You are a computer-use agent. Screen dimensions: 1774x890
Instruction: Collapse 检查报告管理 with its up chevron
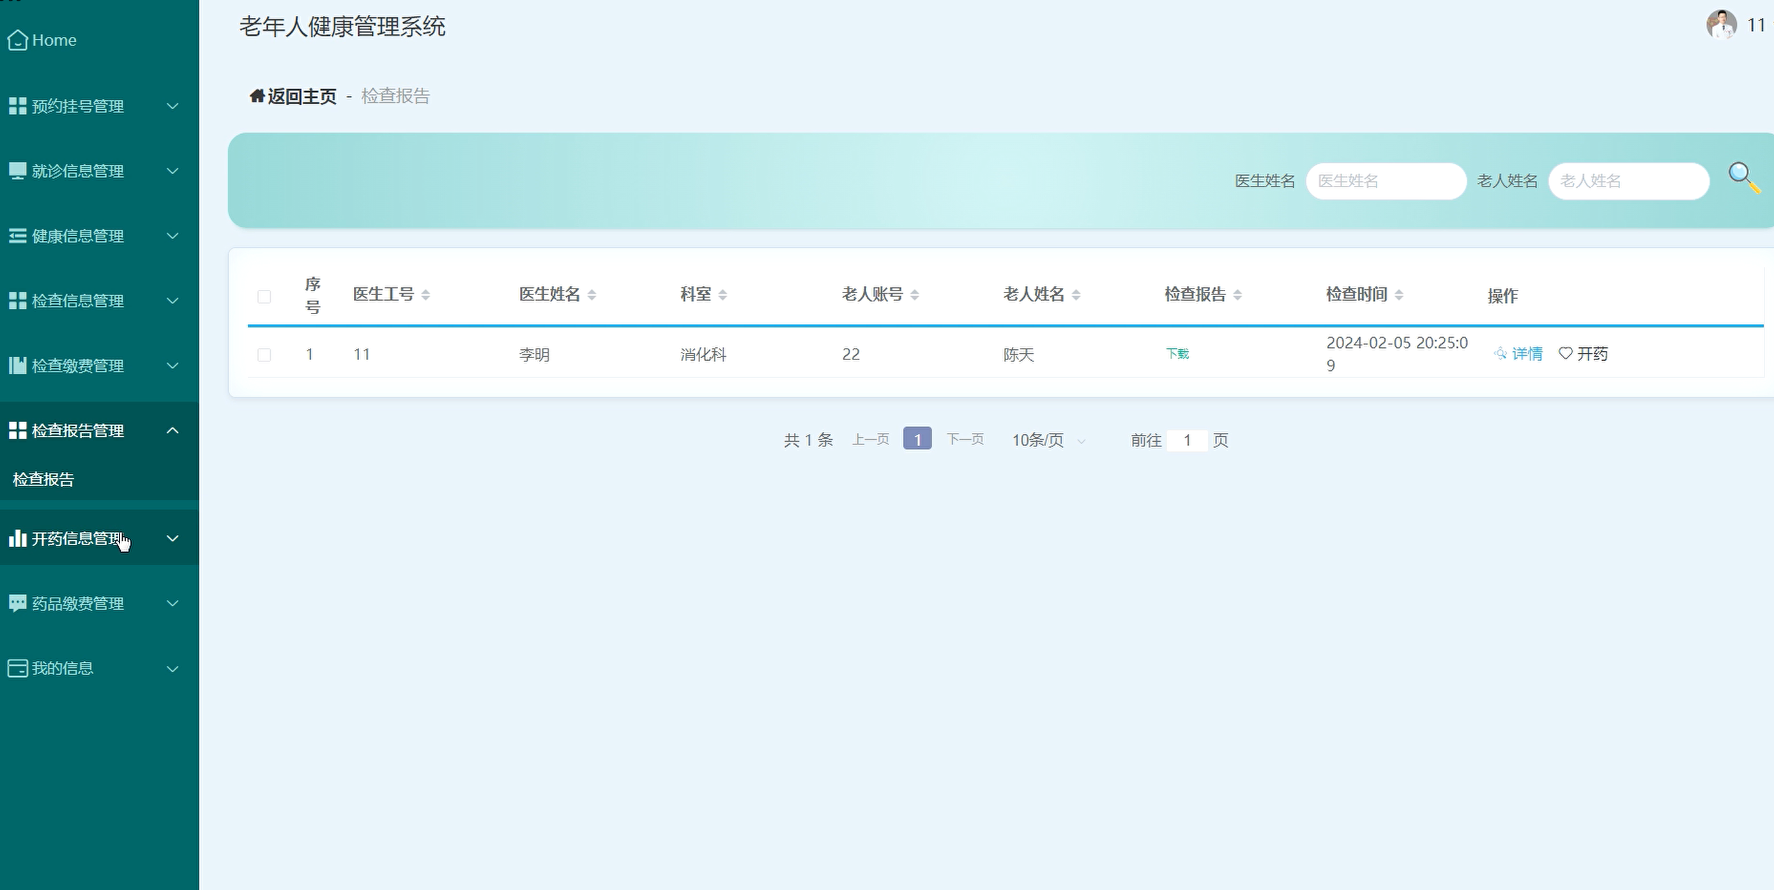point(173,430)
